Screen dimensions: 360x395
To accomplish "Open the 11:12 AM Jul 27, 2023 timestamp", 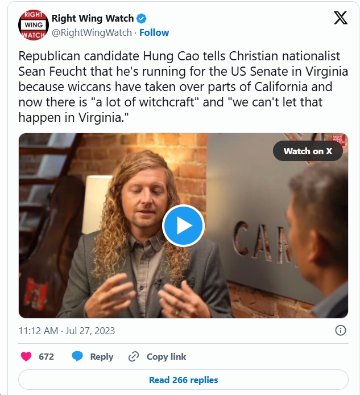I will pyautogui.click(x=67, y=331).
